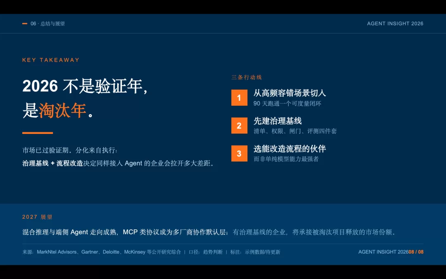446x279 pixels.
Task: Click the subtext 90 天跑通一个可度量闭环
Action: pyautogui.click(x=287, y=103)
